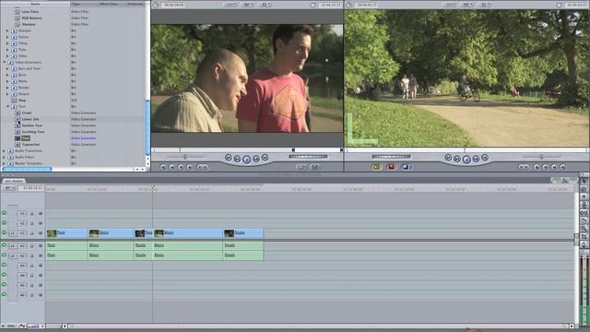The width and height of the screenshot is (590, 332).
Task: Toggle Clip Overlays at timeline bottom
Action: [21, 326]
